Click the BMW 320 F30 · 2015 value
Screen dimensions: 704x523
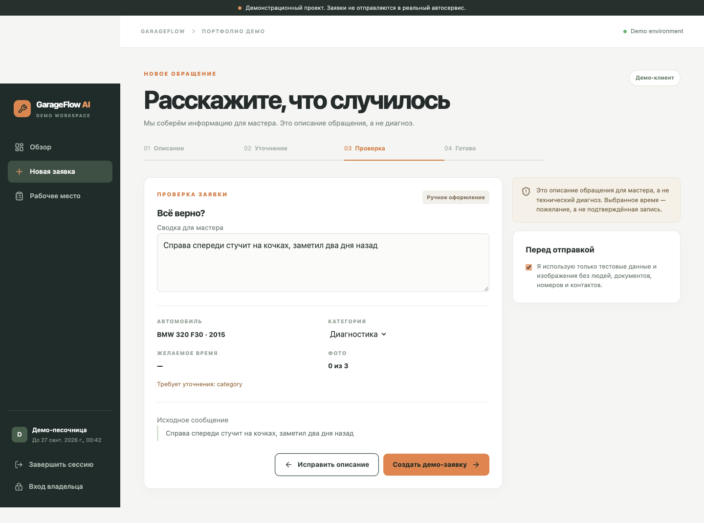tap(191, 335)
